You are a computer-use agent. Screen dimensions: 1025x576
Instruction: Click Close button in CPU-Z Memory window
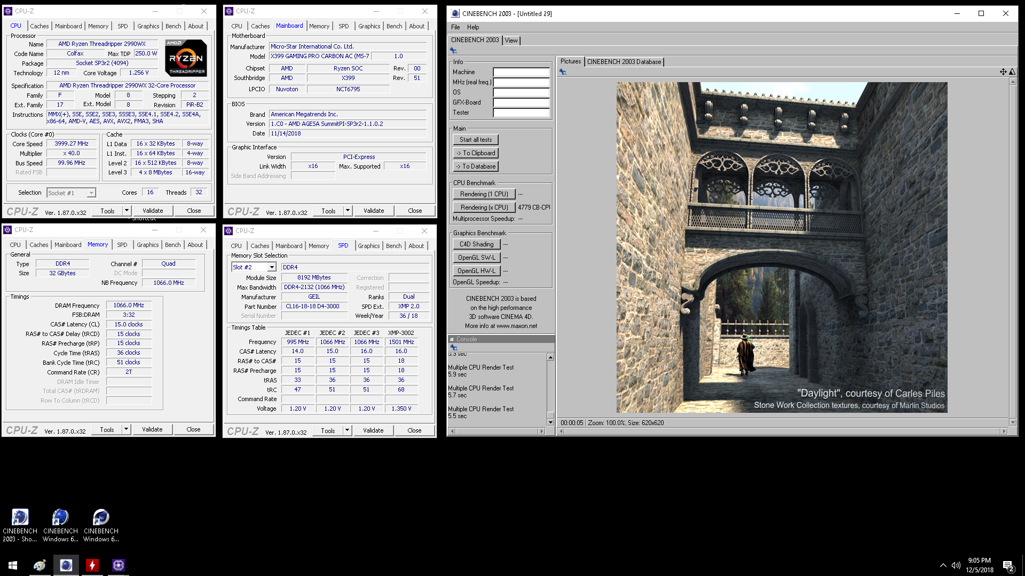[x=193, y=429]
